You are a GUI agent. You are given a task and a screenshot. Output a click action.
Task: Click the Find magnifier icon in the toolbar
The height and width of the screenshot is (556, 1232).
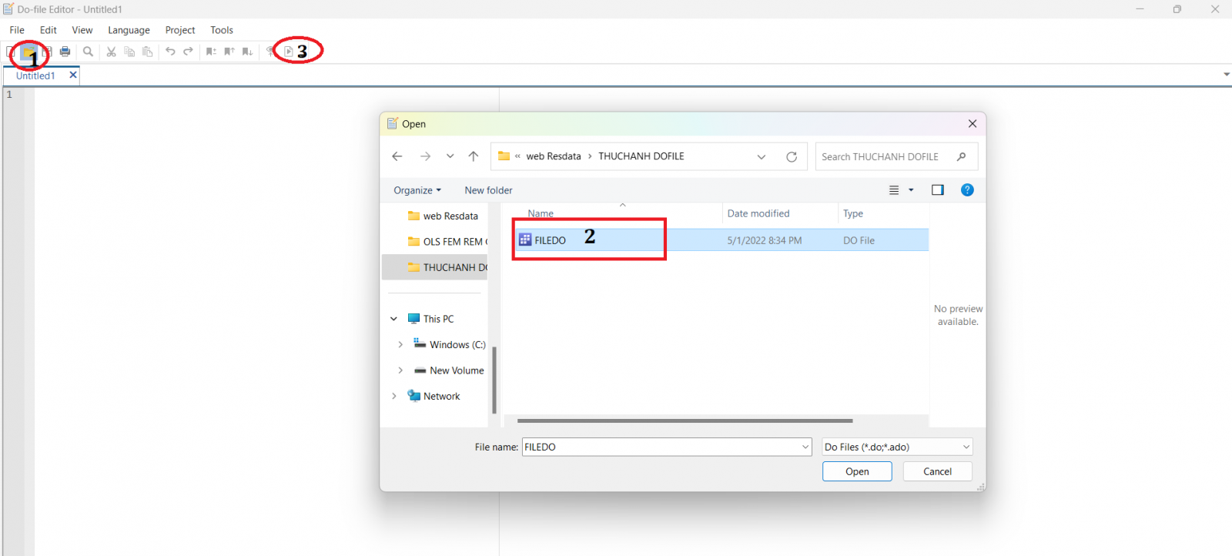coord(88,52)
